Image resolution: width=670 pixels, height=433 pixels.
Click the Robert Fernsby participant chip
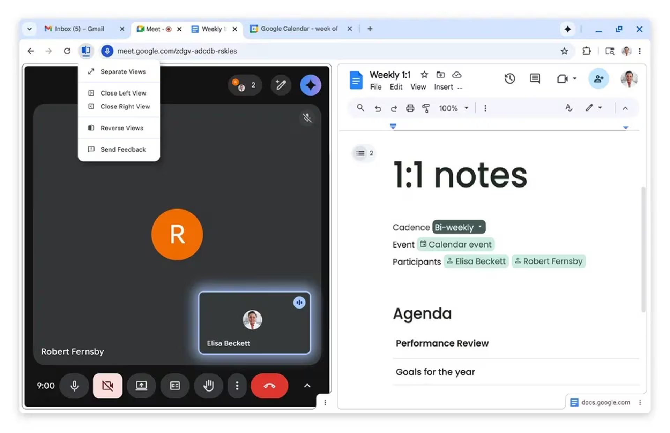(549, 261)
